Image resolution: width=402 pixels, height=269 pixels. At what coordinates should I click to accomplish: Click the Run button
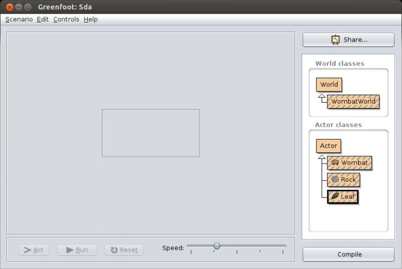(77, 250)
